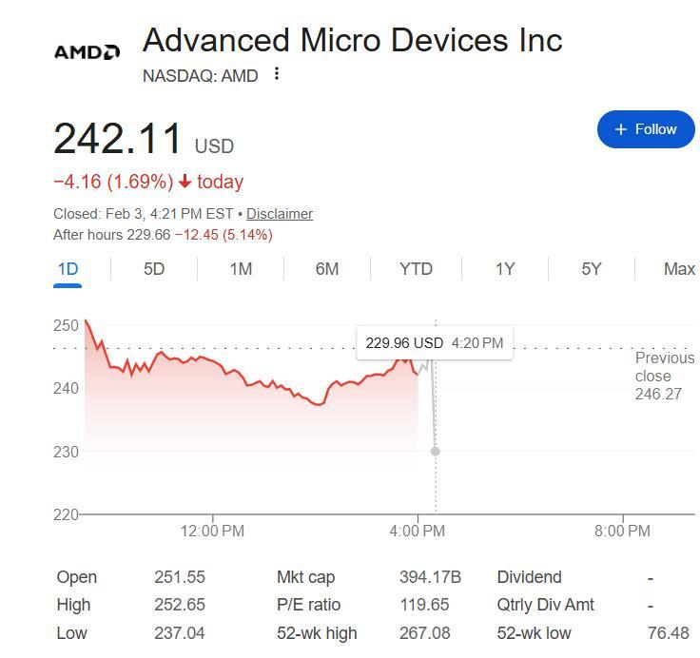Screen dimensions: 700x658
Task: Click the red down arrow beside today
Action: point(185,182)
